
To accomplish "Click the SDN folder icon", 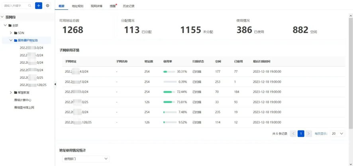I will tap(16, 33).
